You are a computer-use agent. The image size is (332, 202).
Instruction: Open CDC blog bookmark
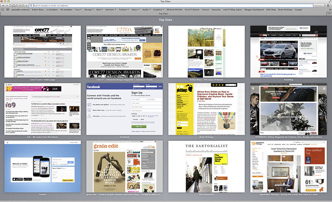tap(271, 10)
